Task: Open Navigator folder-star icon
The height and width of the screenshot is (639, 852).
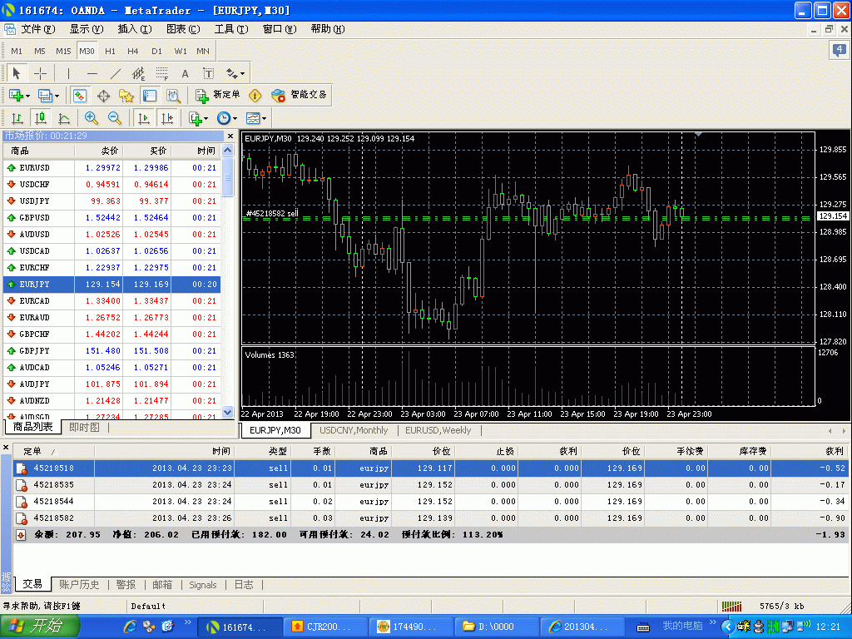Action: pos(126,97)
